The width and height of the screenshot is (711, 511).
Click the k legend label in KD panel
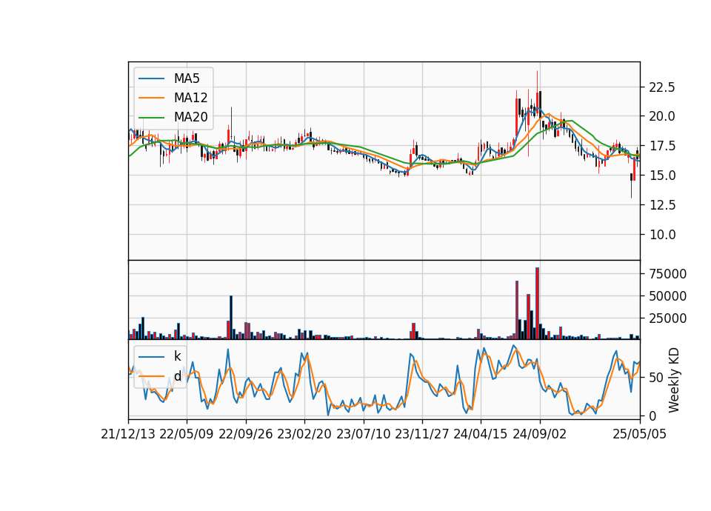click(177, 356)
